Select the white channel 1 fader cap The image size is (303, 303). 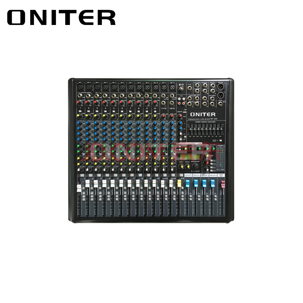tap(79, 188)
